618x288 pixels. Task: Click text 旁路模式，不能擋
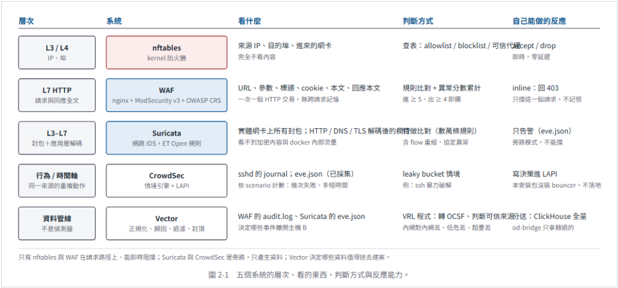point(537,142)
